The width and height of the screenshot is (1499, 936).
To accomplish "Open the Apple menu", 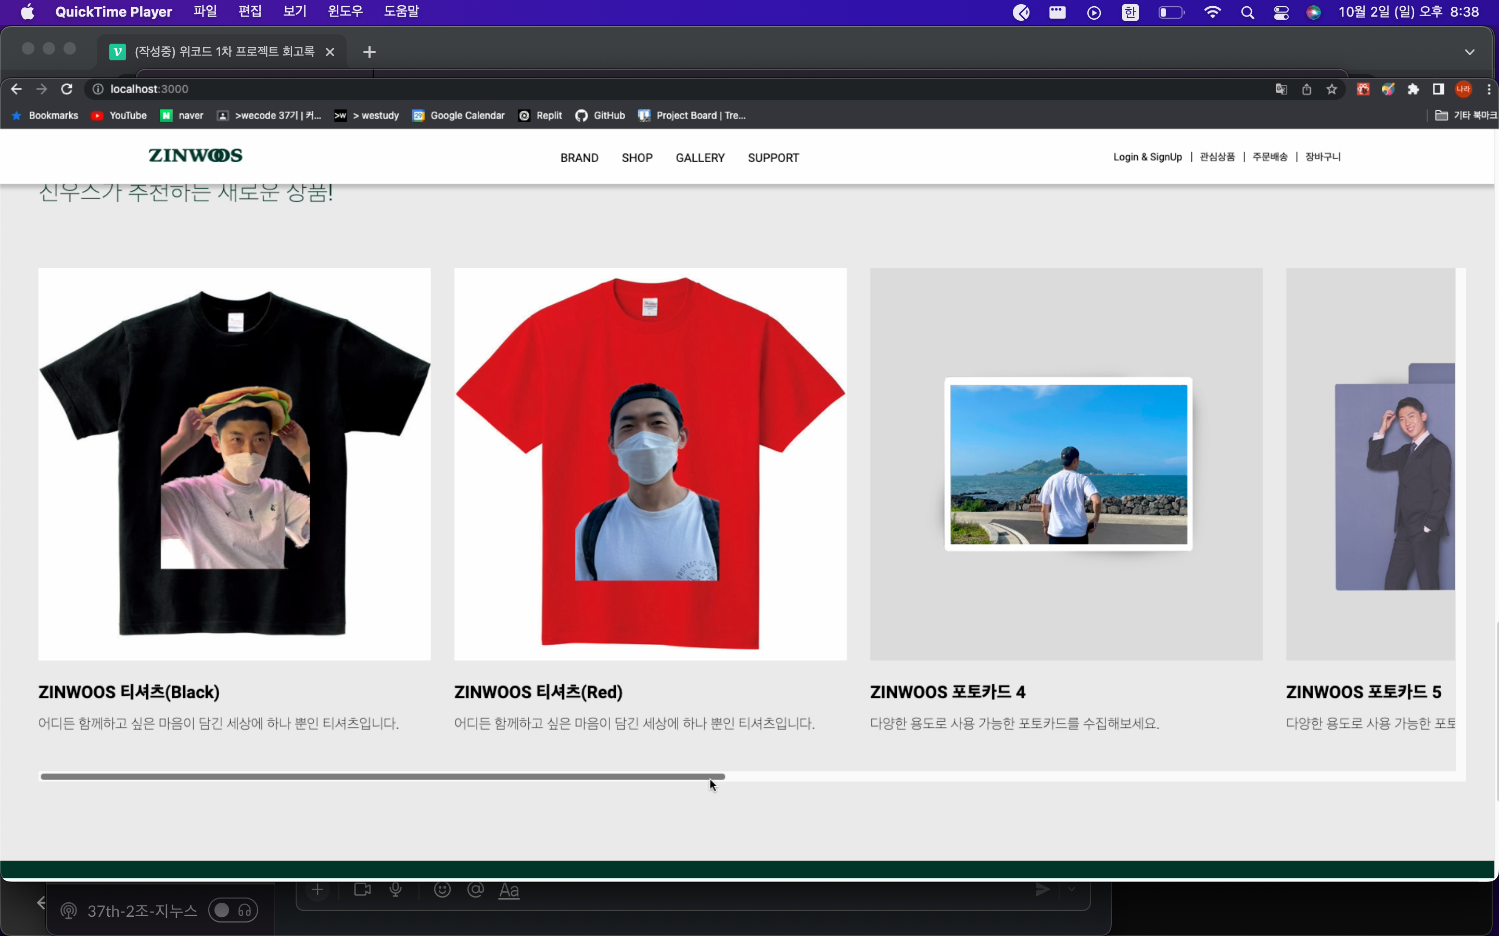I will (x=27, y=12).
